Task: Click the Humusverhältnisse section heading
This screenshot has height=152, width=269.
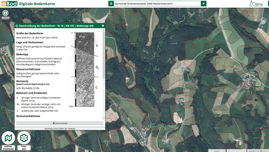Action: point(28,116)
